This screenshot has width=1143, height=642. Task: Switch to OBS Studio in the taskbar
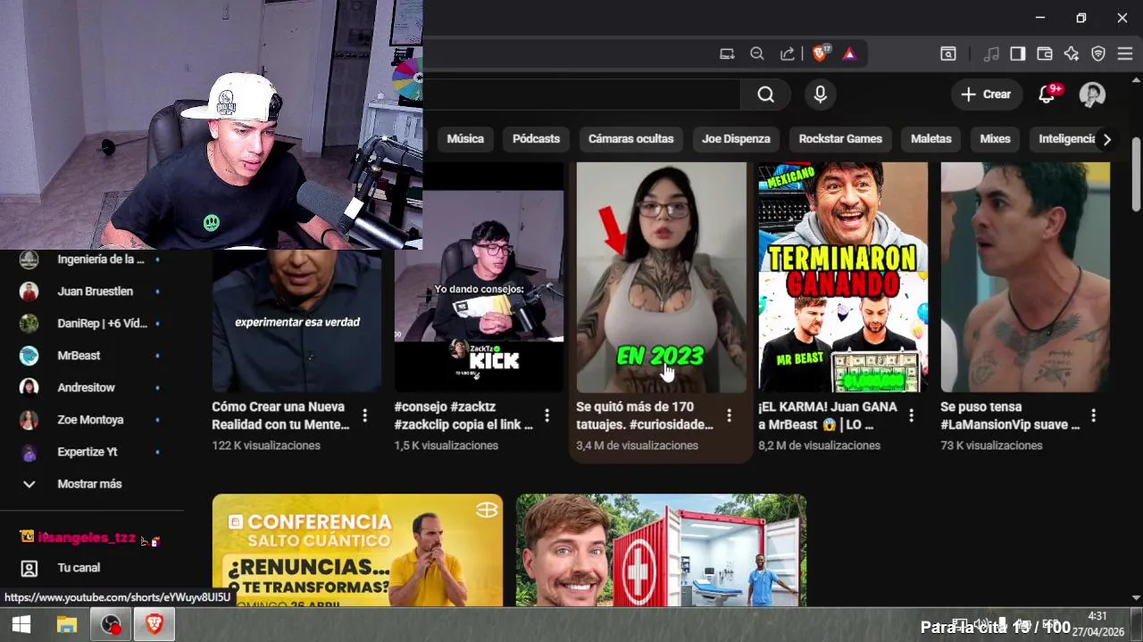click(x=111, y=625)
